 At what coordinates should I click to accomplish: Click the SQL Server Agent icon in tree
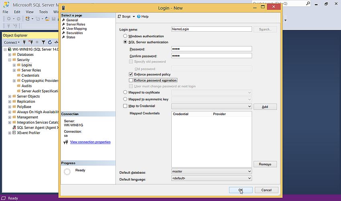tap(14, 128)
